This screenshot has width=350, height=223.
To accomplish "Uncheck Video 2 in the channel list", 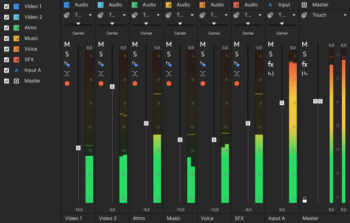I will click(6, 17).
